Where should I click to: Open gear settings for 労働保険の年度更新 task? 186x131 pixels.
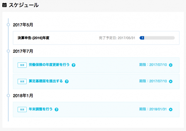click(171, 65)
